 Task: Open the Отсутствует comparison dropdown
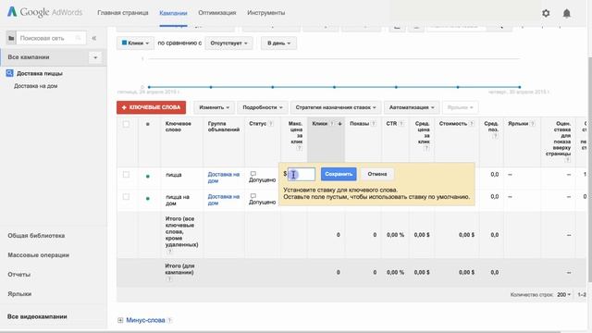point(228,43)
